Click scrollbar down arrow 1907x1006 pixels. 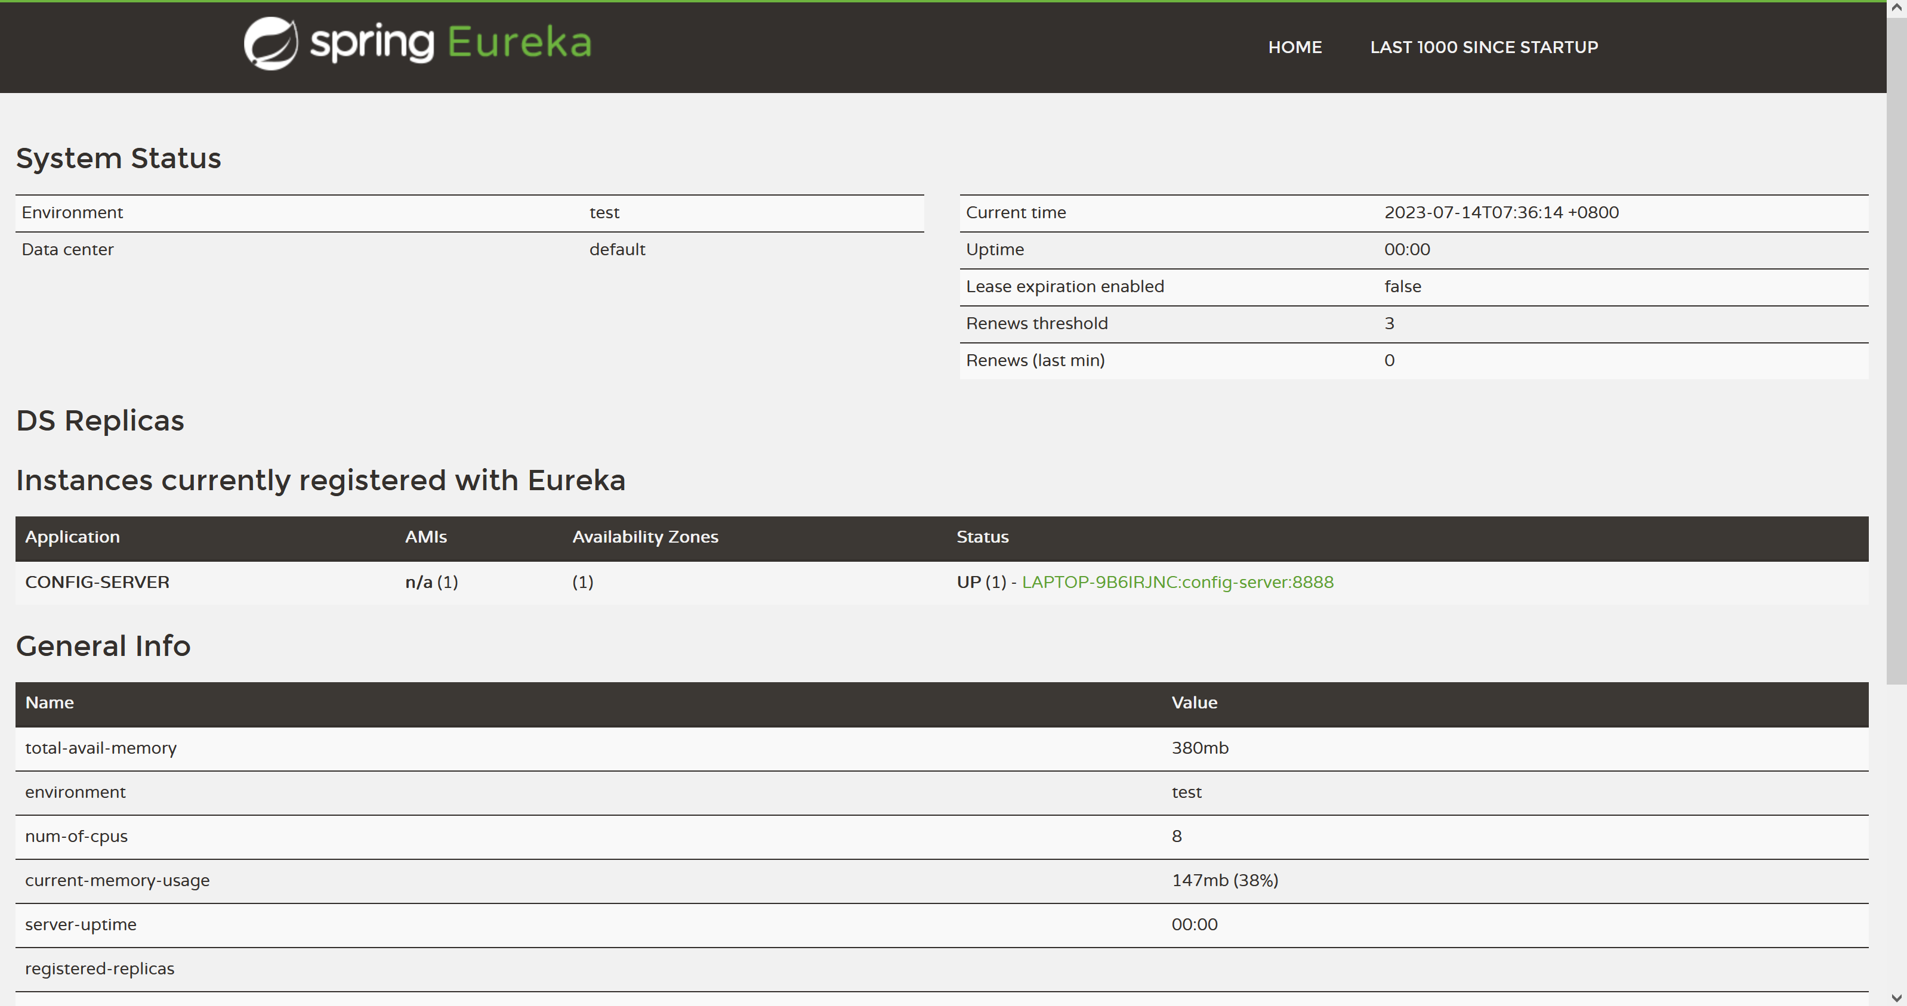pyautogui.click(x=1896, y=999)
